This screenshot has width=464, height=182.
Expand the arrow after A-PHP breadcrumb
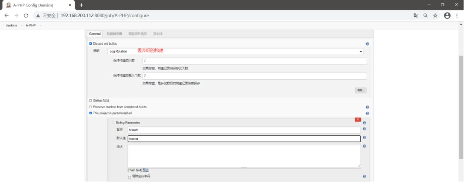click(x=41, y=25)
